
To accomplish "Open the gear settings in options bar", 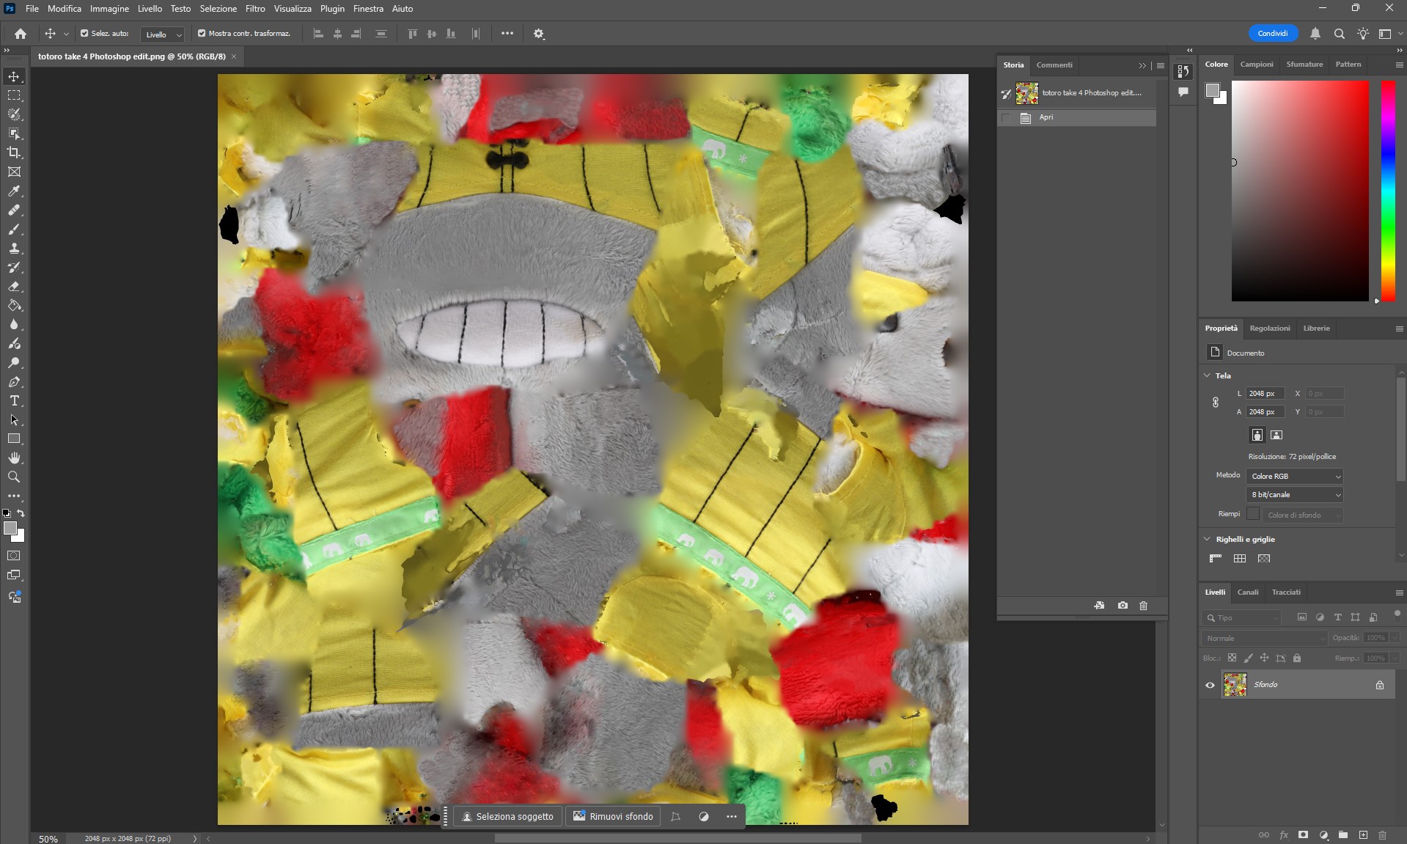I will (x=539, y=34).
